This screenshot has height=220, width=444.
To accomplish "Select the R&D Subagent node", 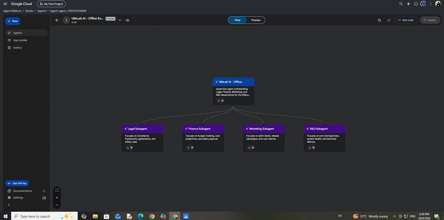I will [324, 138].
